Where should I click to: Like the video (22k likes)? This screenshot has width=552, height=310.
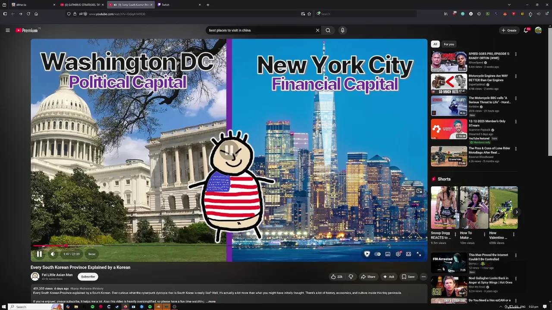coord(336,277)
